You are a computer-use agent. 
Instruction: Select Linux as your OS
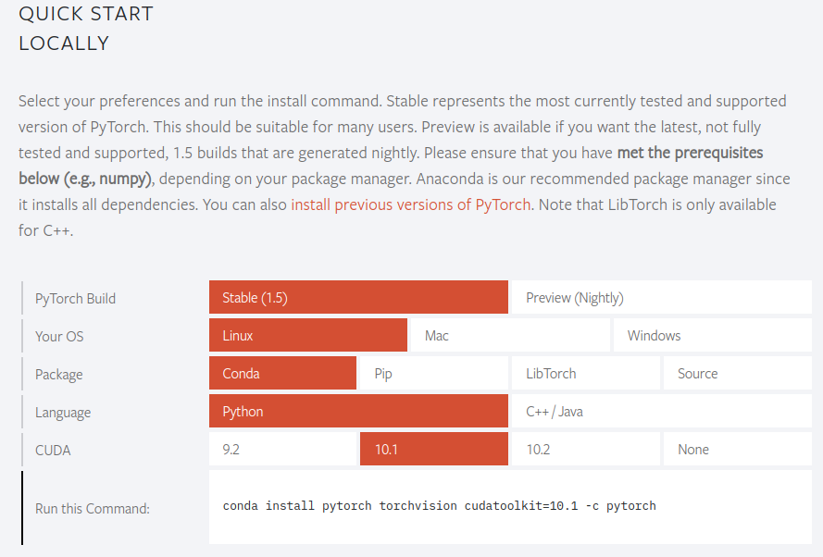click(x=307, y=336)
